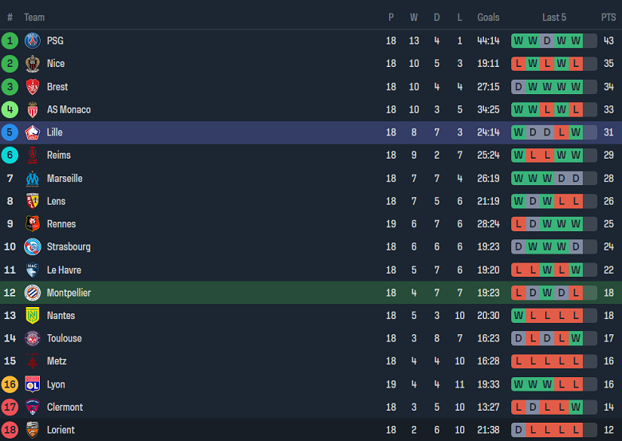
Task: Select the Toulouse team name
Action: click(65, 339)
